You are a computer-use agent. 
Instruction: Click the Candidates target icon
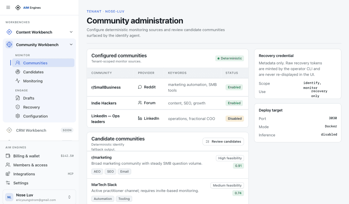18,72
